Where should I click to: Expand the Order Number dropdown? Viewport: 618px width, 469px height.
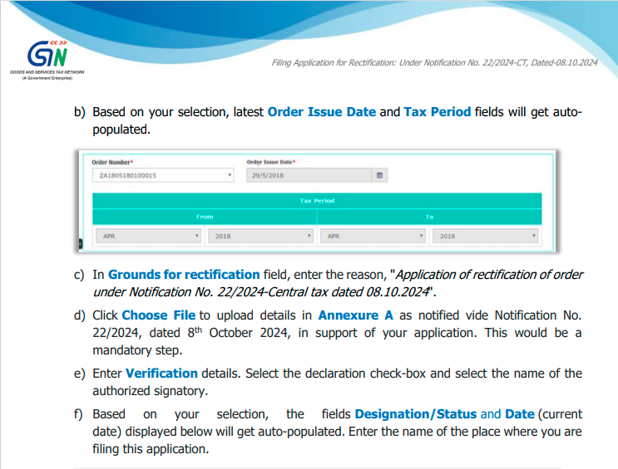163,175
